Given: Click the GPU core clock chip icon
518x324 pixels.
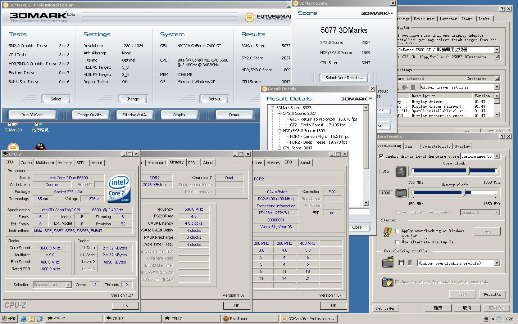Looking at the screenshot, I should 401,171.
